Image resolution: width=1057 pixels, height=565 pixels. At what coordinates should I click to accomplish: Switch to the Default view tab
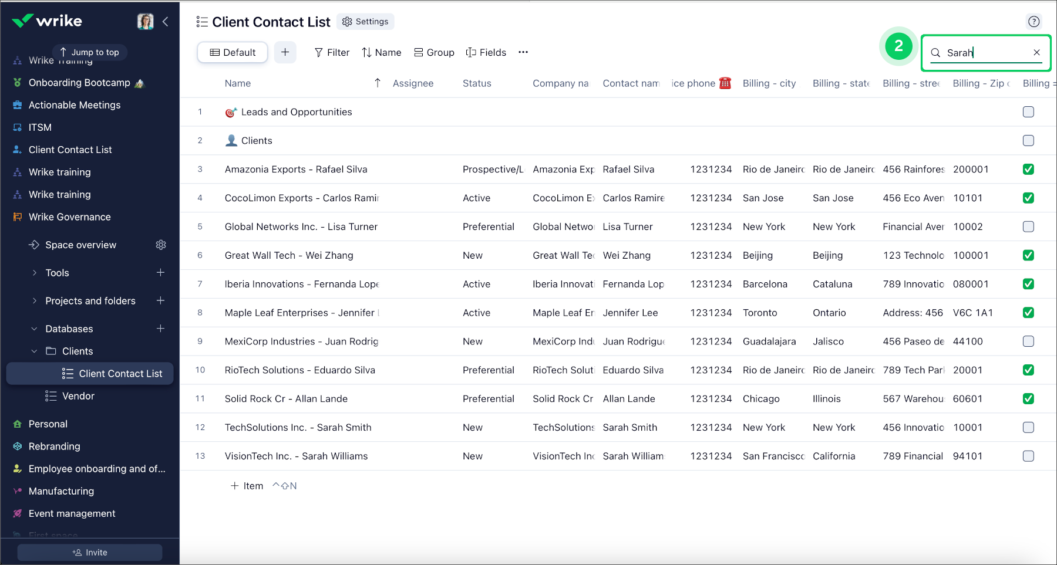(x=233, y=52)
